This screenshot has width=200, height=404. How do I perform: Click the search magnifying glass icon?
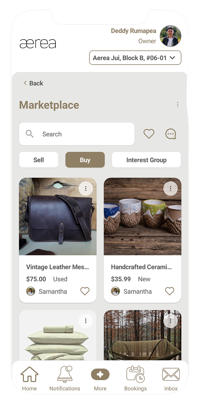(x=29, y=134)
